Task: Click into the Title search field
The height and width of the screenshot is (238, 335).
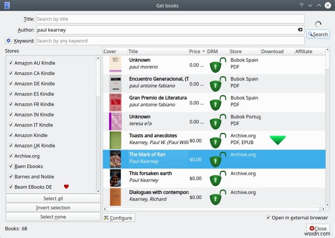Action: [x=170, y=19]
